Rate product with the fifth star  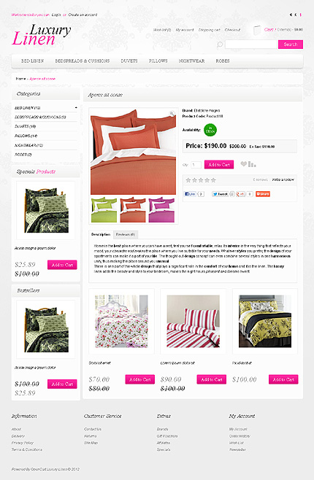coord(213,180)
